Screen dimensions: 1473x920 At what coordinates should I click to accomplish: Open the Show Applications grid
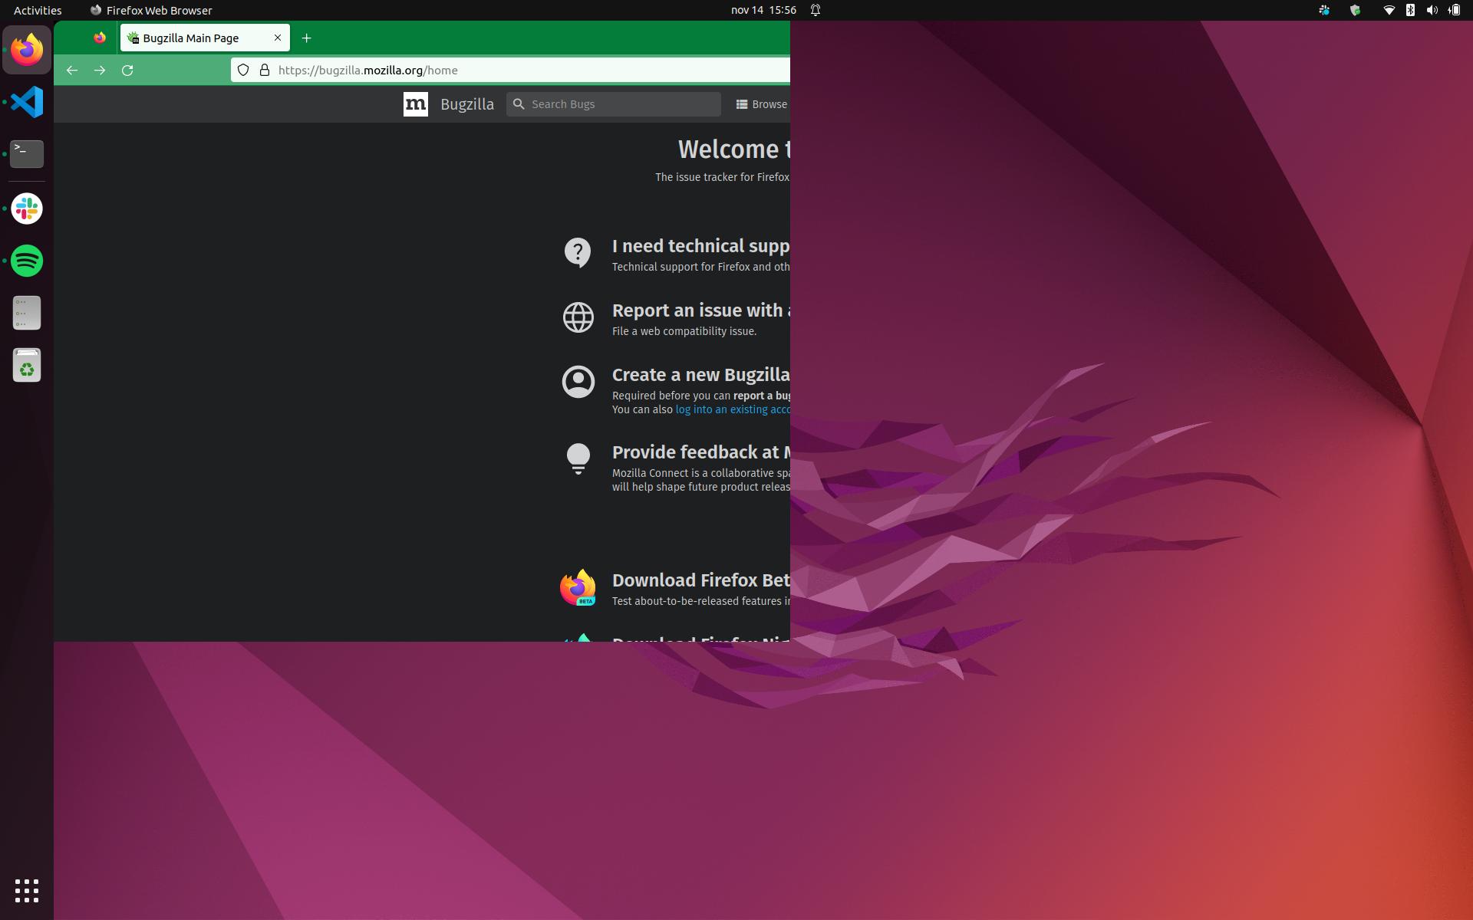27,891
